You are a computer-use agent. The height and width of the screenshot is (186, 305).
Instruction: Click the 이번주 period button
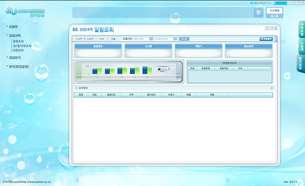pos(90,39)
